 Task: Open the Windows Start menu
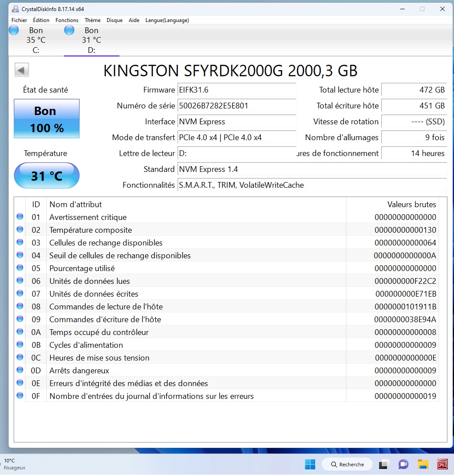pos(310,464)
